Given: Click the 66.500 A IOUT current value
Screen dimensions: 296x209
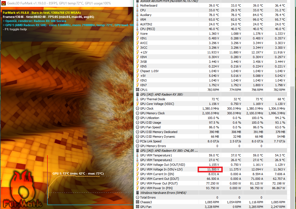Looking at the screenshot, I should [x=213, y=179].
